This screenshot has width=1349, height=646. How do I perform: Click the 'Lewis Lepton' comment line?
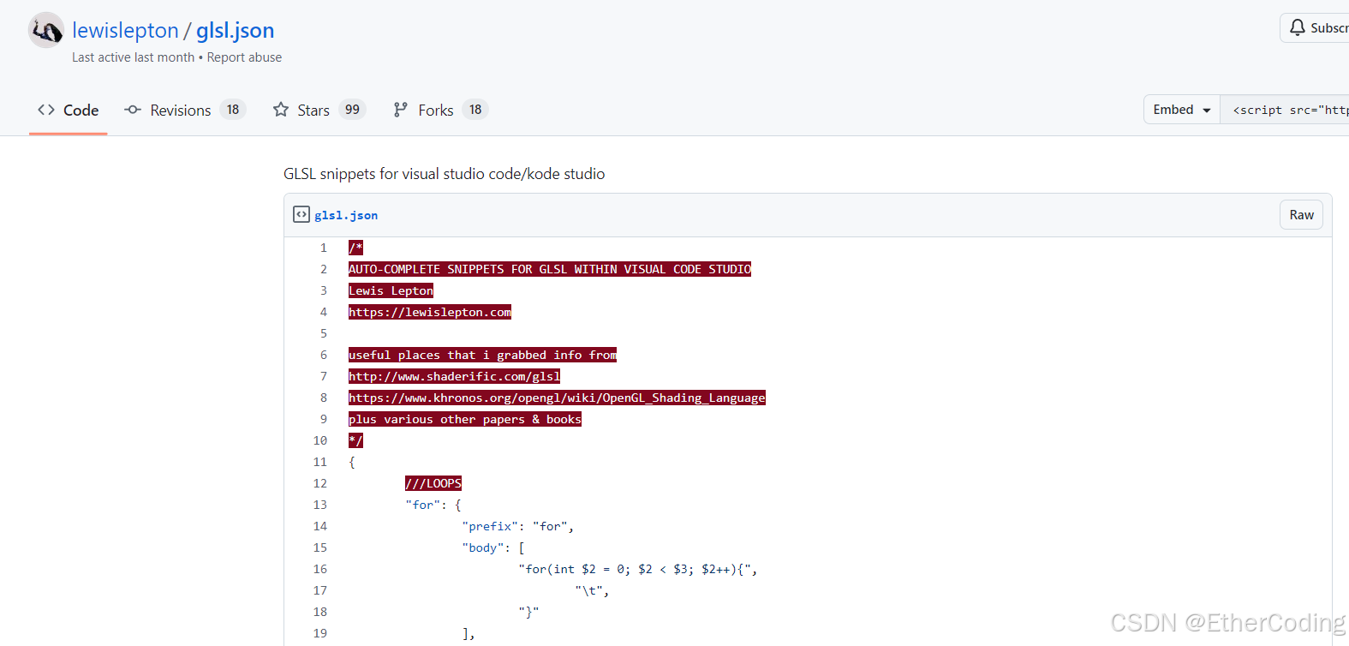pos(391,290)
